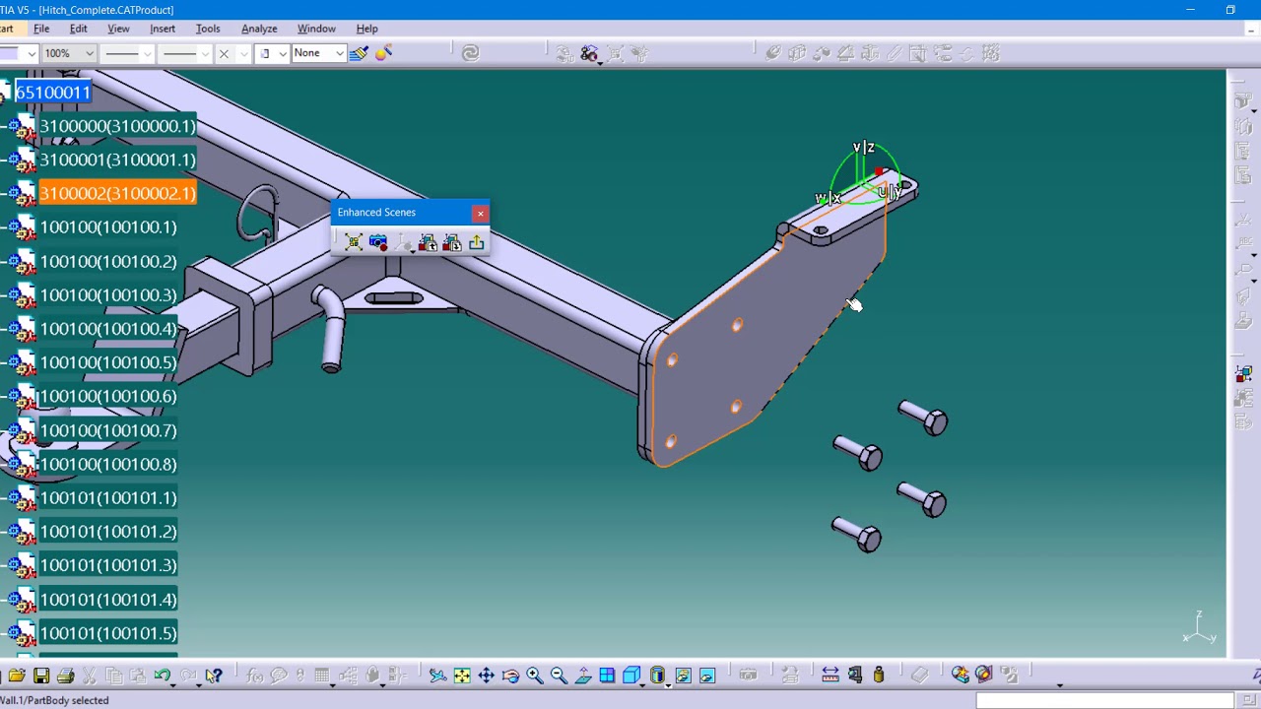The height and width of the screenshot is (709, 1261).
Task: Click the Measure Inertia icon
Action: click(x=879, y=676)
